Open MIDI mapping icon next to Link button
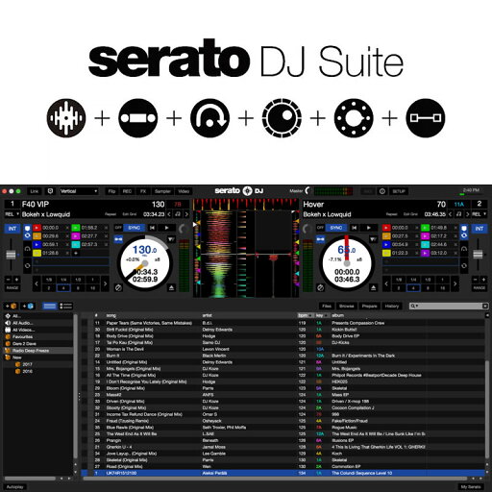 (x=50, y=191)
